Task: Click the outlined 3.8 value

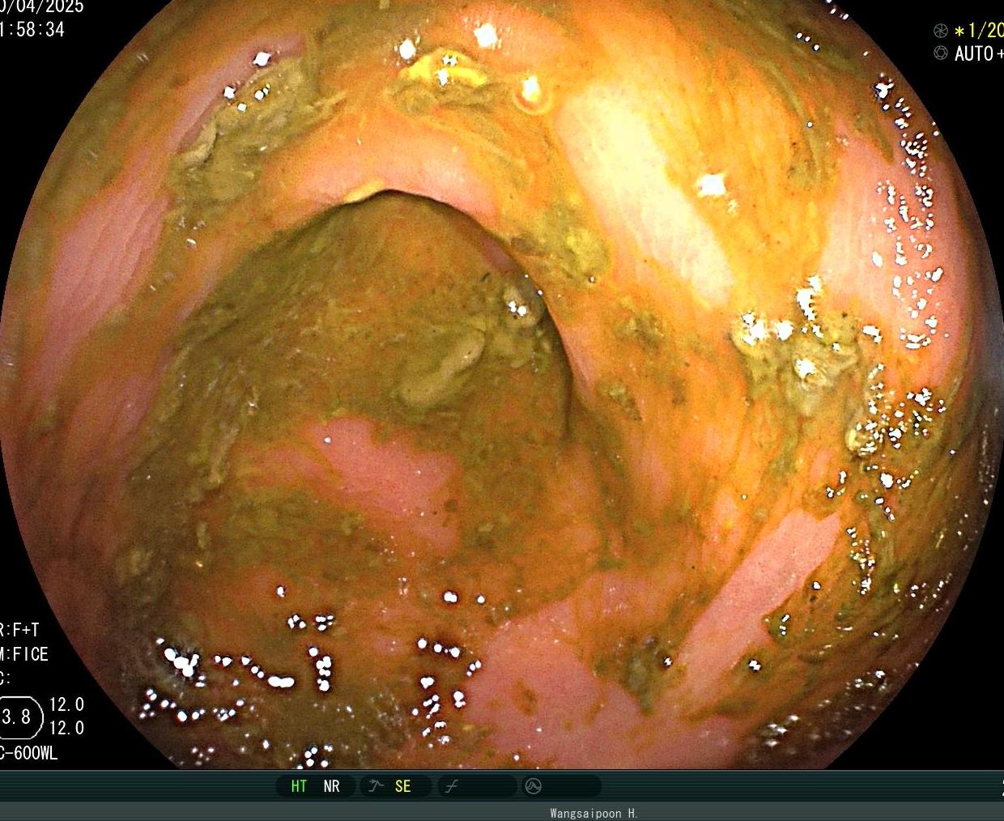Action: click(x=17, y=717)
